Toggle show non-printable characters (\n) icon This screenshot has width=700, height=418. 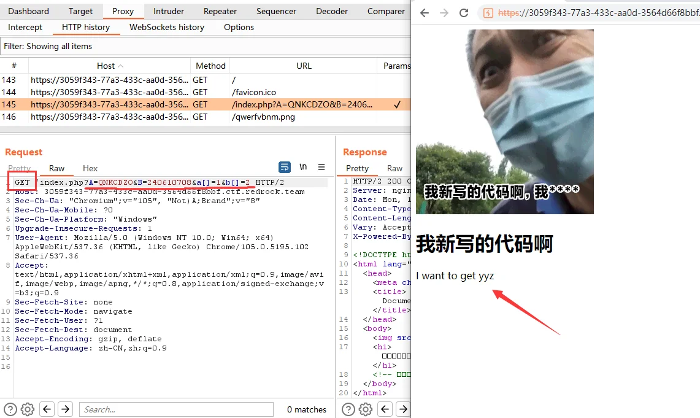coord(303,167)
